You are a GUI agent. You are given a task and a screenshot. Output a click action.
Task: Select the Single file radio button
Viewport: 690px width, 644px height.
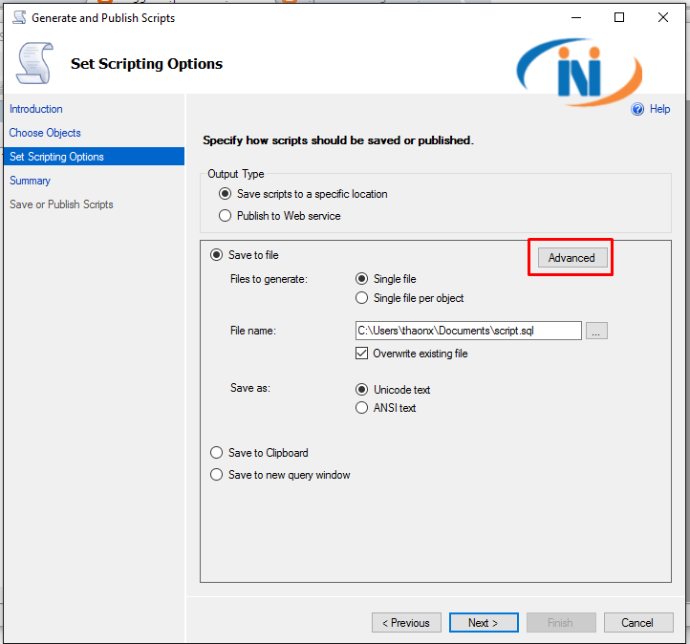pos(361,279)
